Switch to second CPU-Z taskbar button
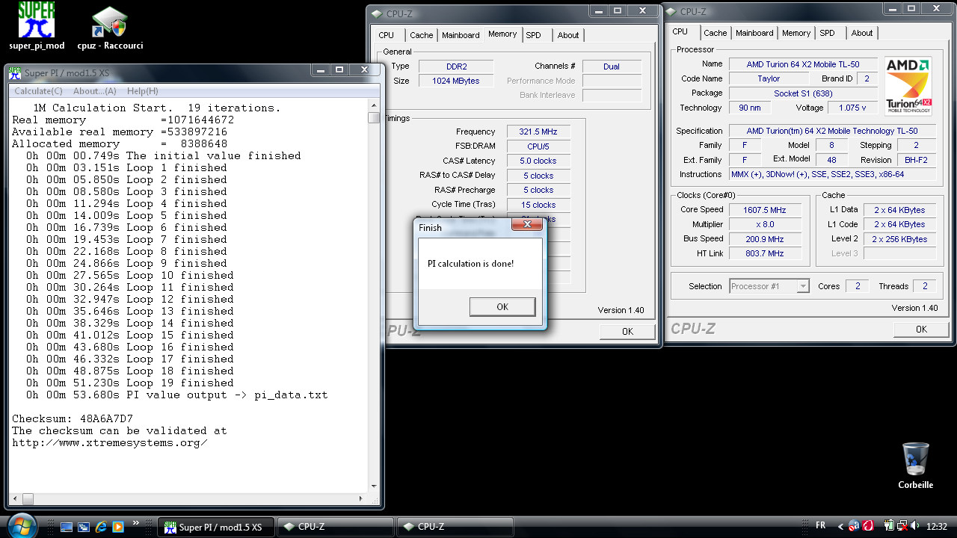This screenshot has width=957, height=538. pyautogui.click(x=455, y=527)
